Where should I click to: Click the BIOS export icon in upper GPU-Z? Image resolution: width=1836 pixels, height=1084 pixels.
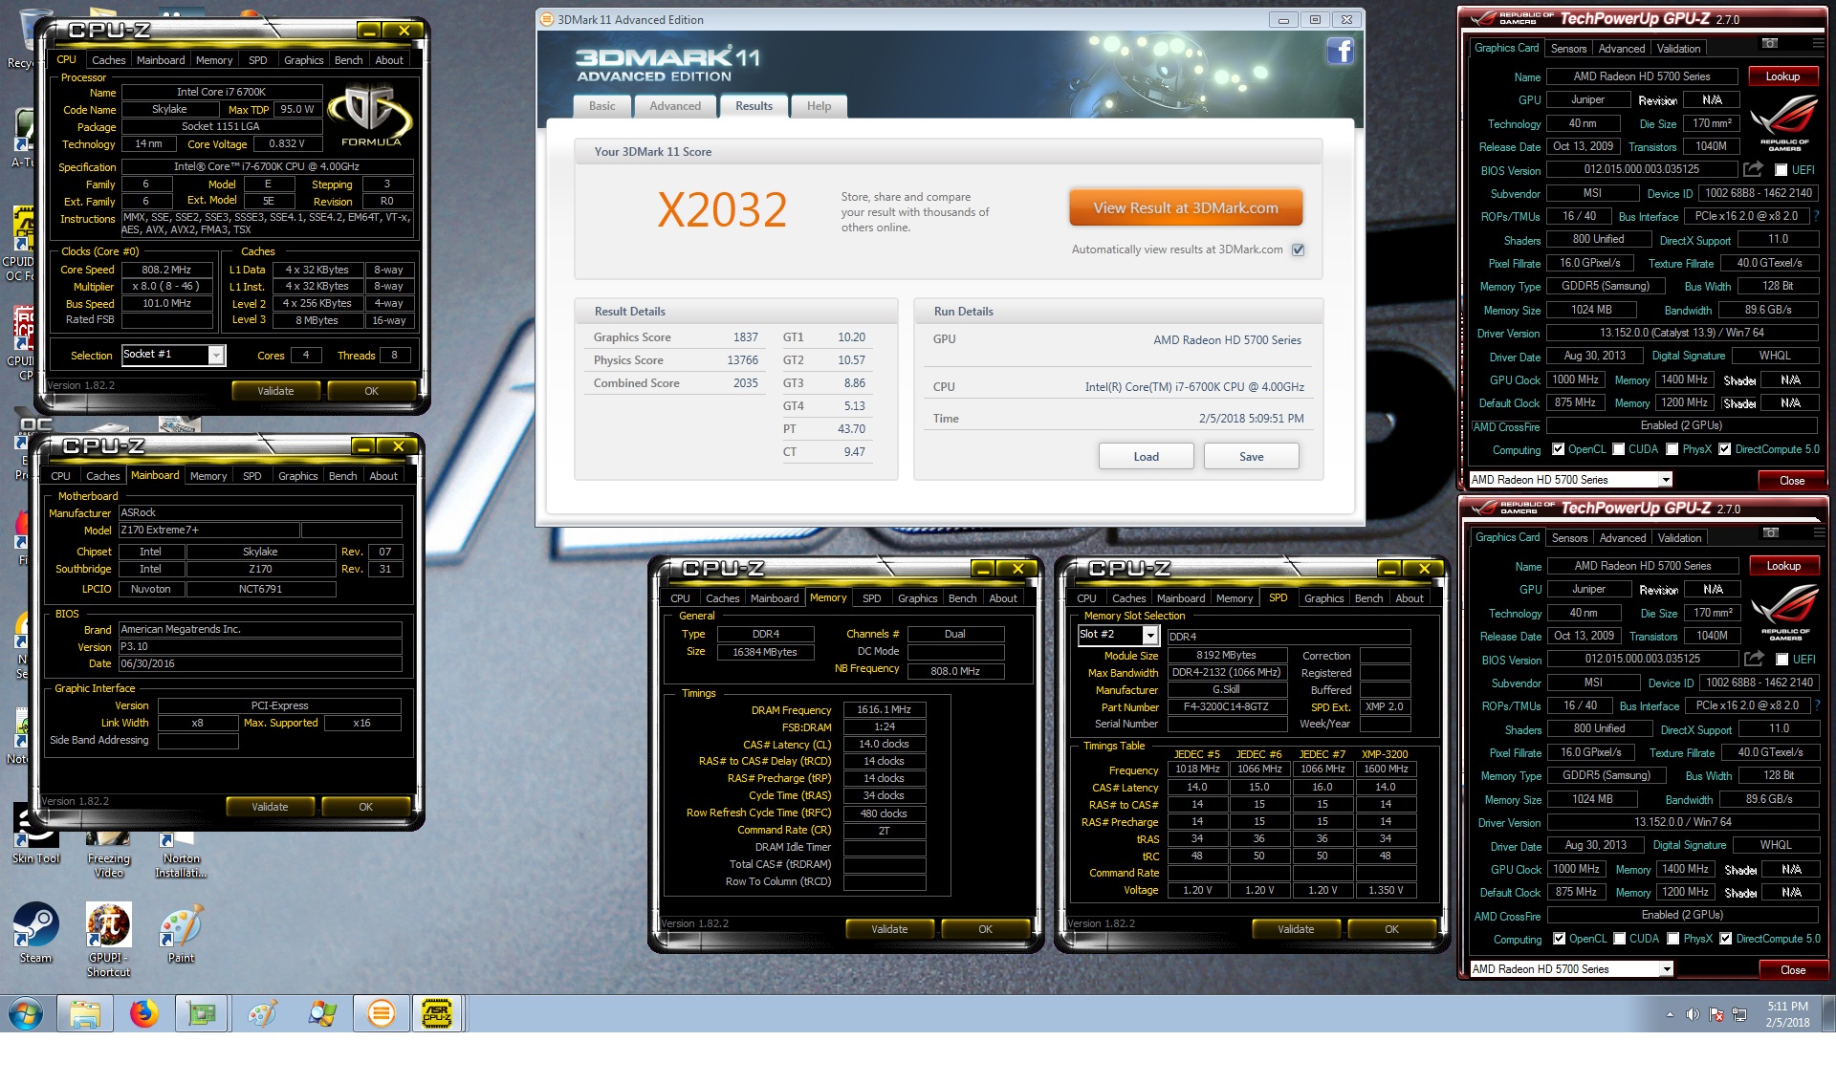tap(1753, 169)
